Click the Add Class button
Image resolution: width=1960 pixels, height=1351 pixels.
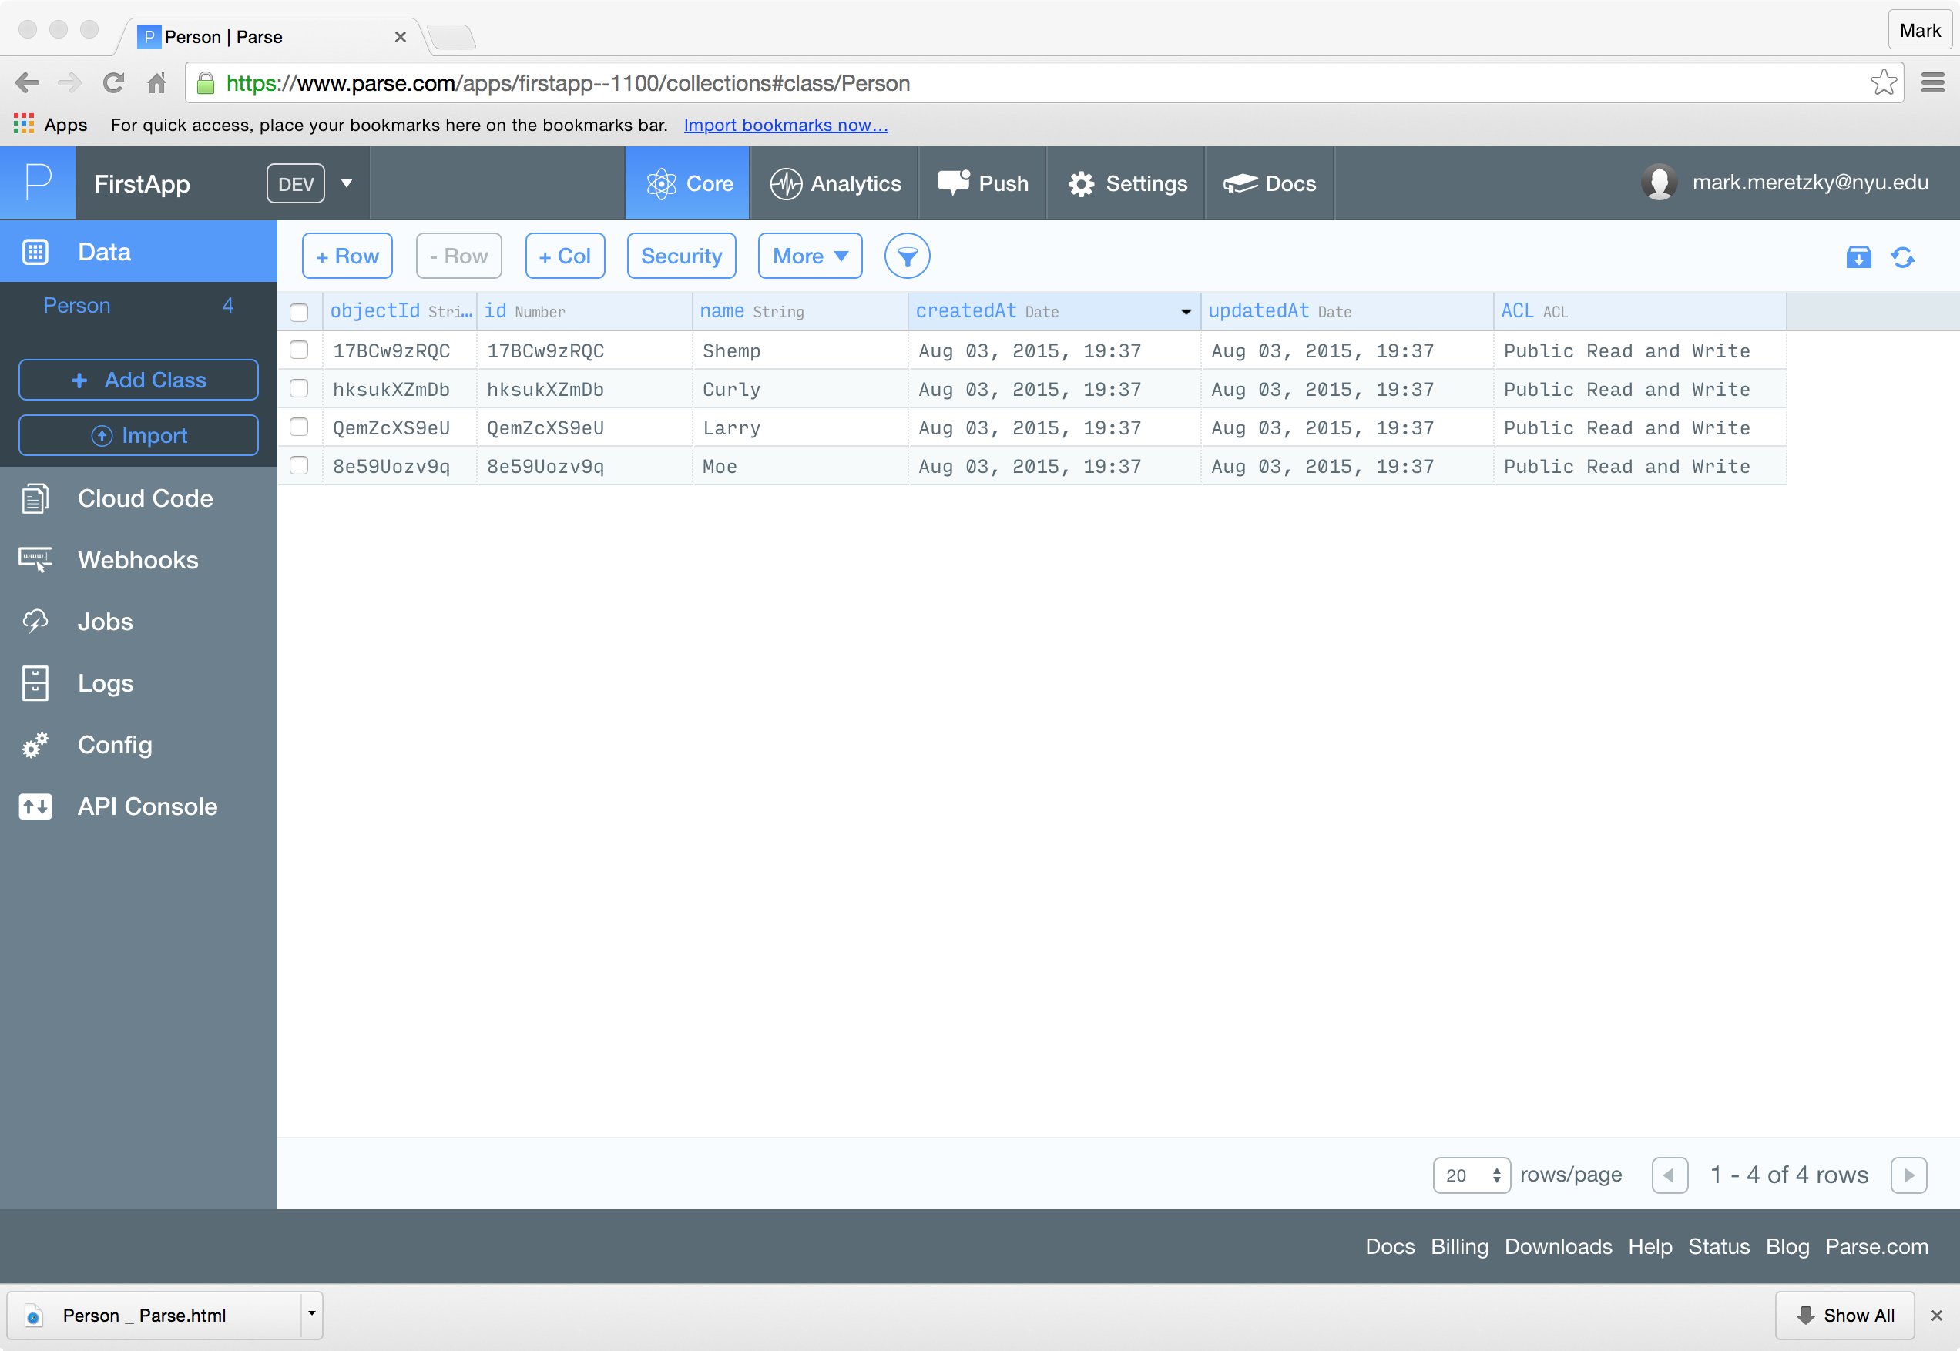point(138,380)
